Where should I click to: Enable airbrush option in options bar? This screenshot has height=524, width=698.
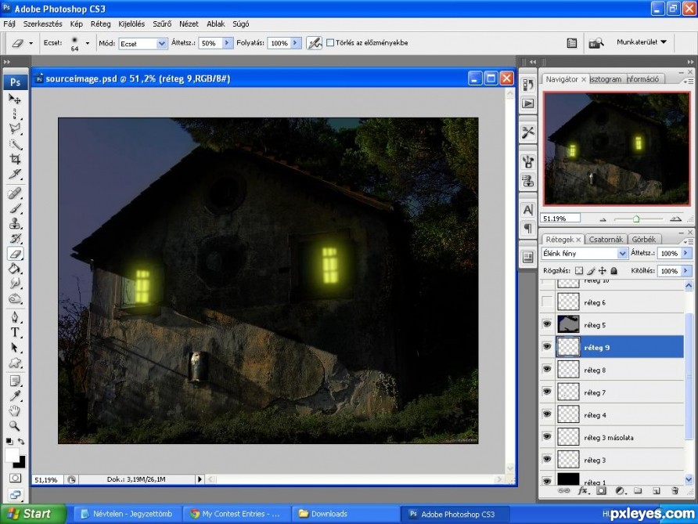(x=314, y=43)
